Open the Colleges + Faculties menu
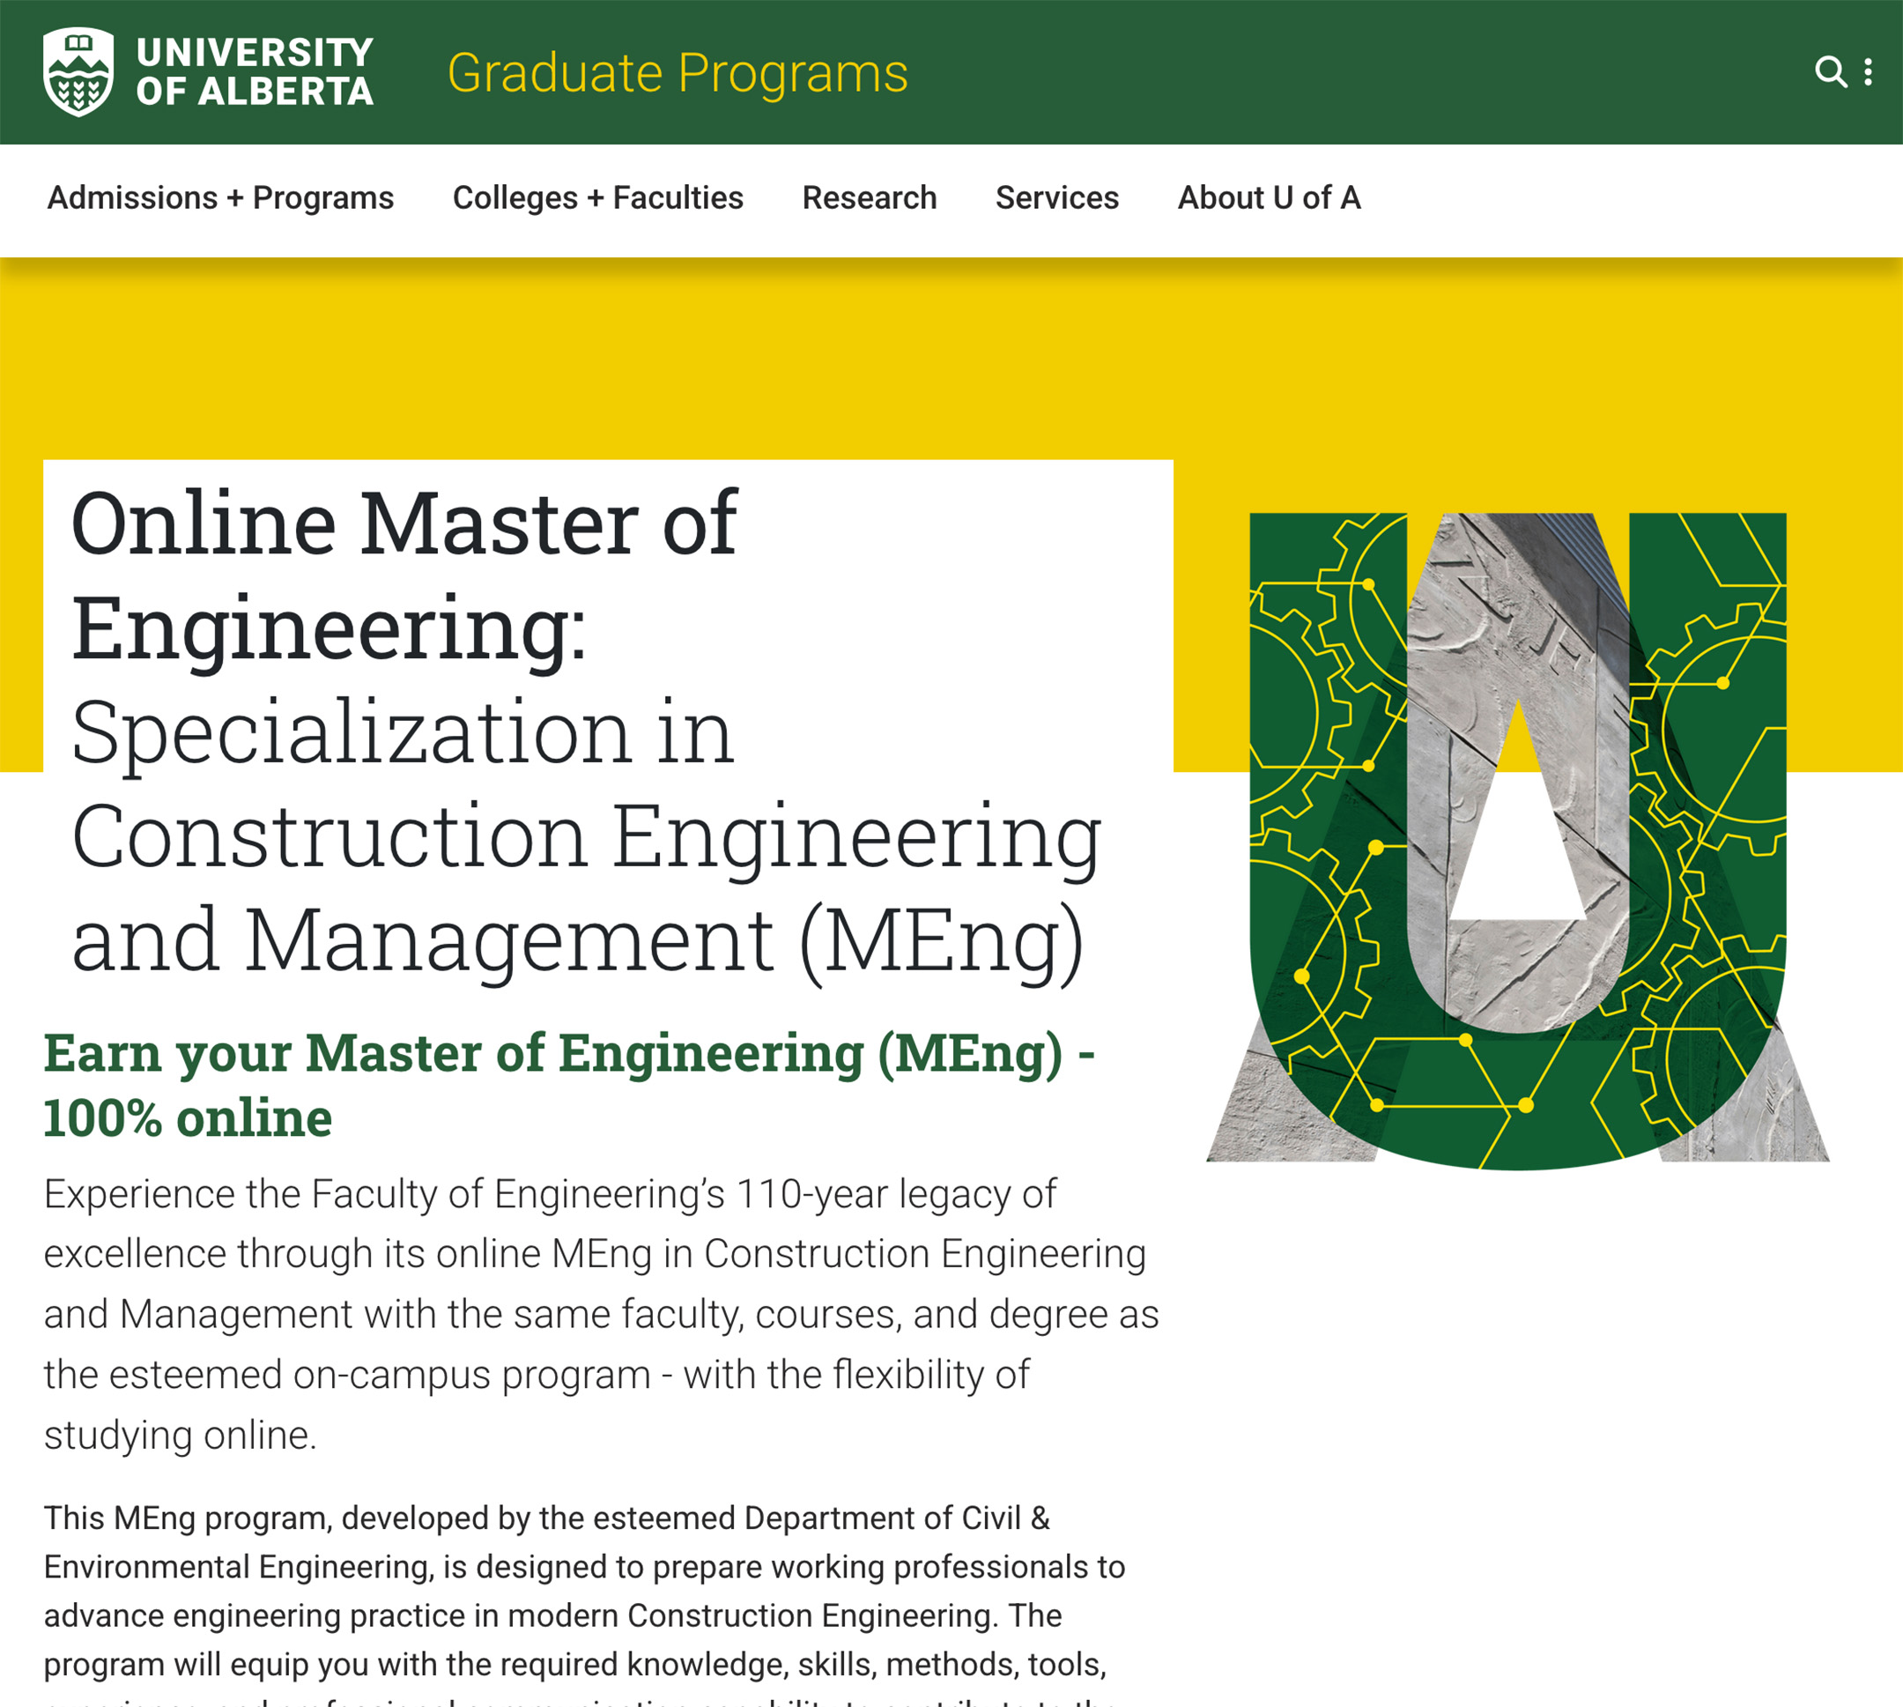 [597, 198]
